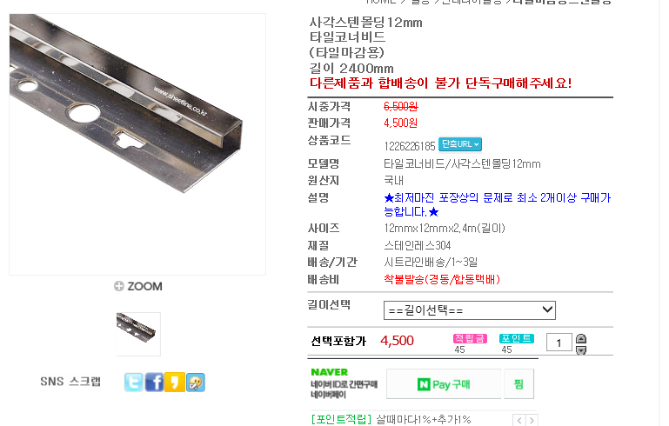Share product on Facebook

(x=154, y=382)
